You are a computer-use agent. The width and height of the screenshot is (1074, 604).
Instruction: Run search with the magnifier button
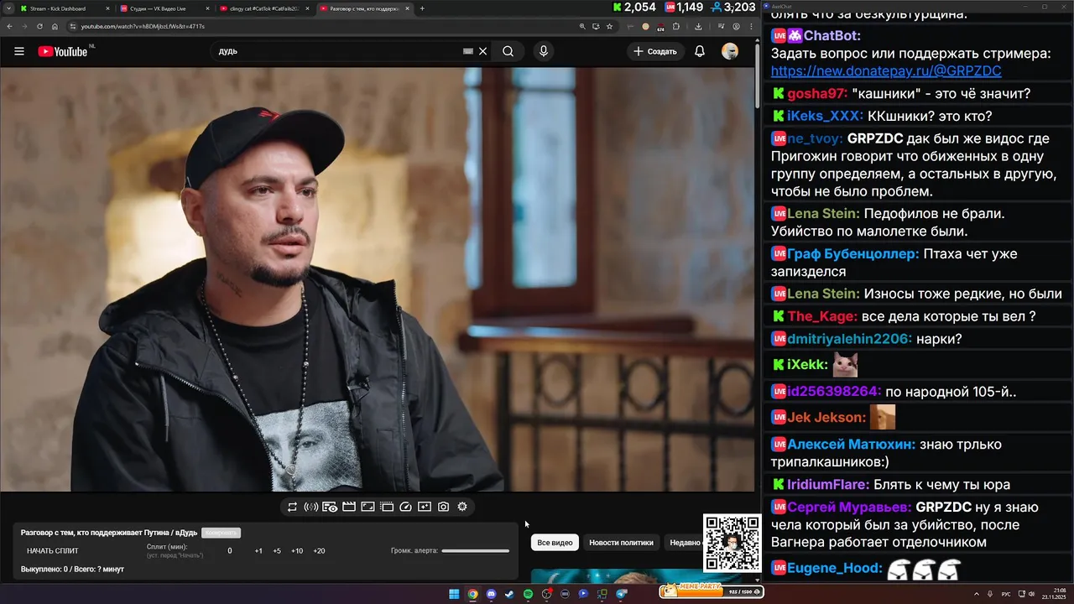coord(508,51)
